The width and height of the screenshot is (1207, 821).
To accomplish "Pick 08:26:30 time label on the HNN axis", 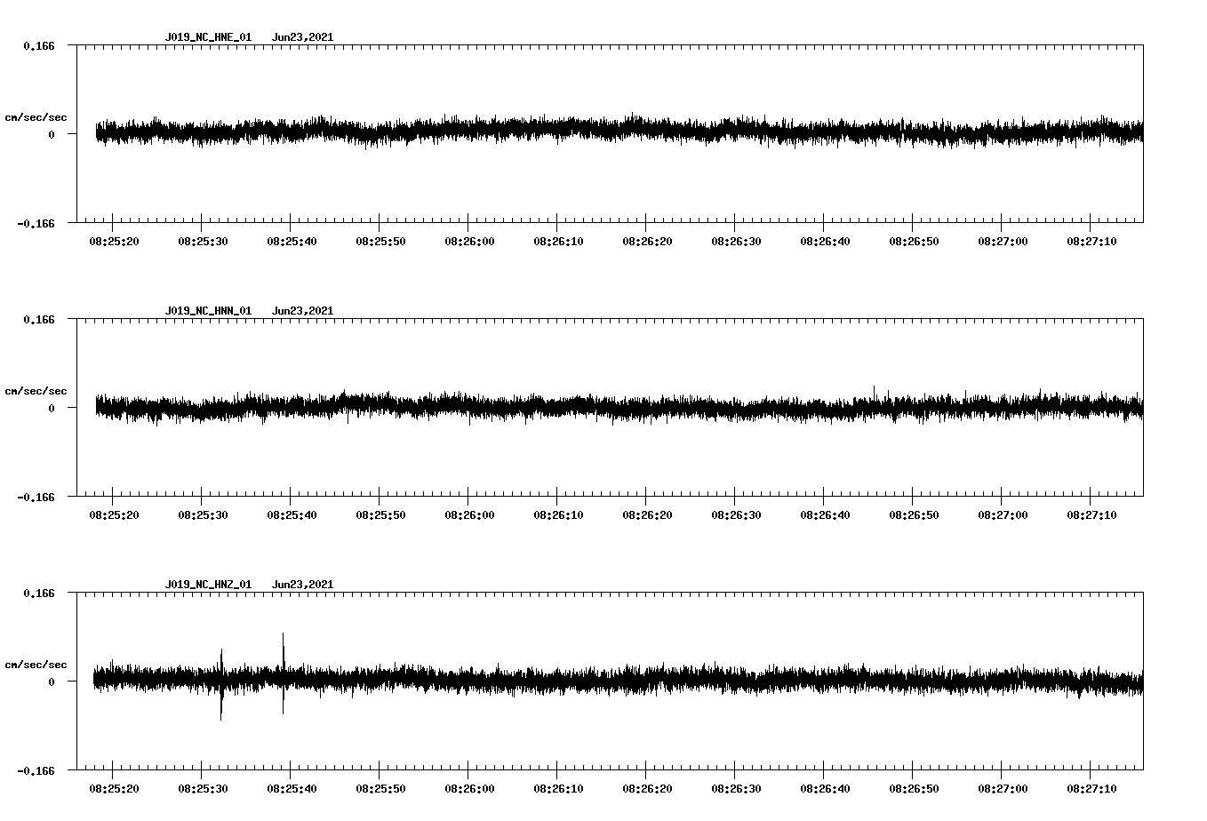I will click(x=735, y=515).
